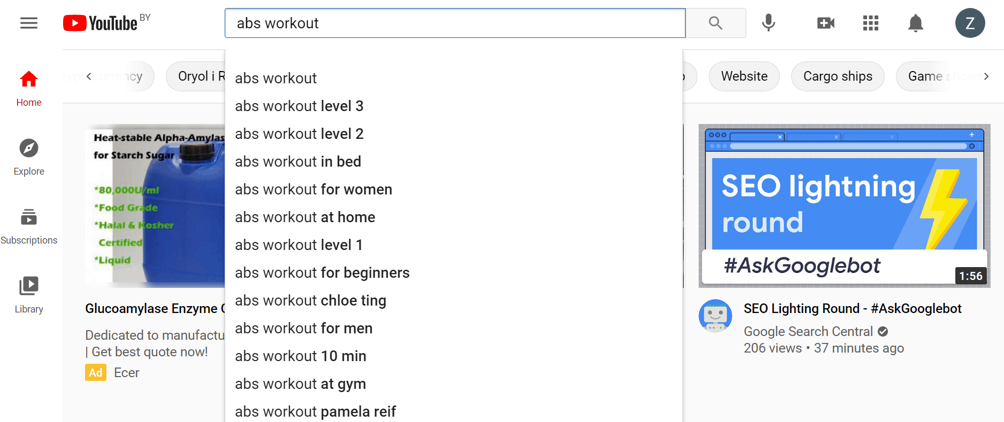The height and width of the screenshot is (422, 1004).
Task: Select suggestion 'abs workout pamela reif'
Action: (454, 411)
